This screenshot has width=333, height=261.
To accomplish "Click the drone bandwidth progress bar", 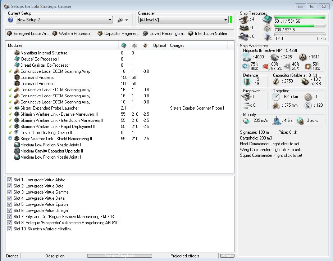I will tap(300, 34).
